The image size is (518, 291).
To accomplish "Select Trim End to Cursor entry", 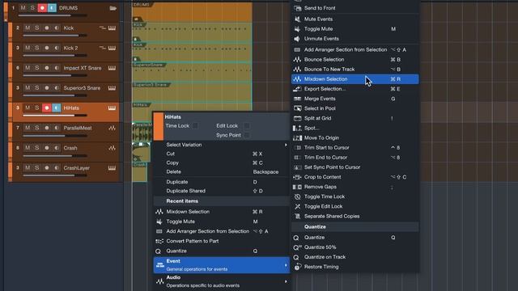I will tap(355, 158).
